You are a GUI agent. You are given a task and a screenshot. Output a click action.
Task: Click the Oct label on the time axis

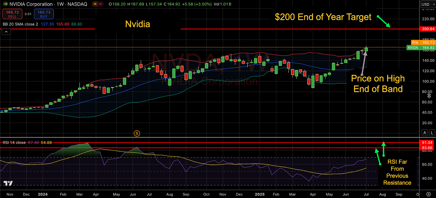point(207,194)
